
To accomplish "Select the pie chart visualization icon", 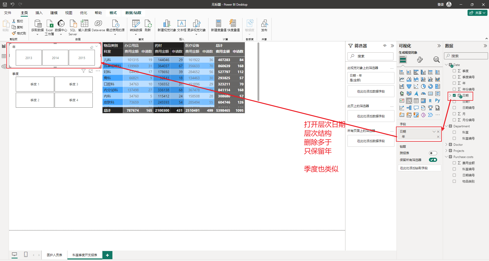I will click(x=423, y=86).
